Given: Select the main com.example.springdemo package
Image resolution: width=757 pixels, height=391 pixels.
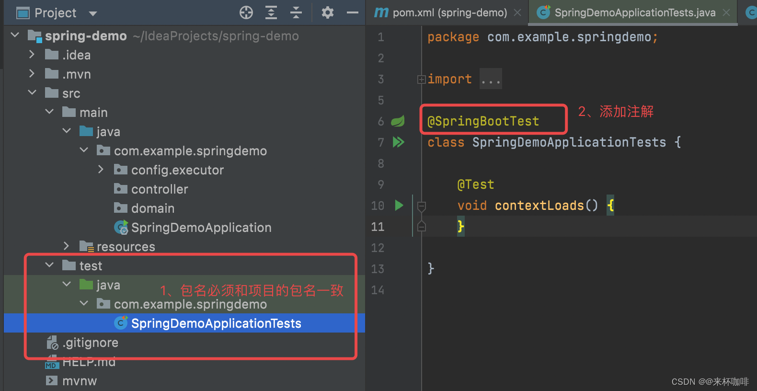Looking at the screenshot, I should tap(190, 151).
